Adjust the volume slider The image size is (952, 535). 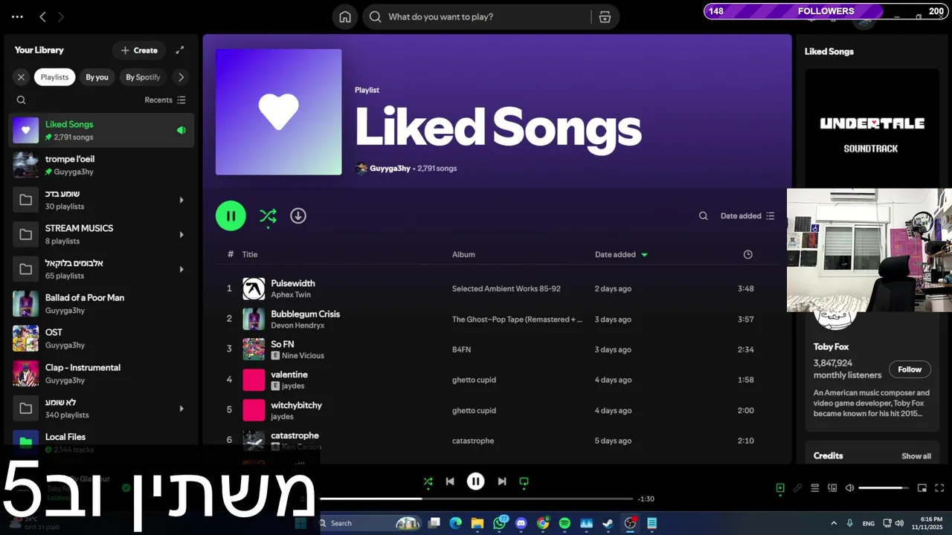(x=884, y=488)
